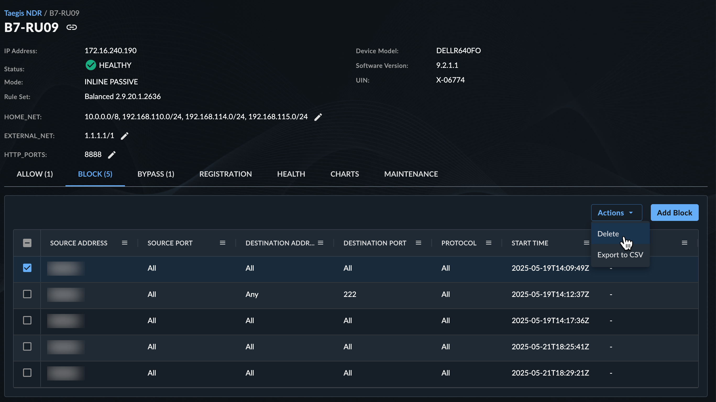716x402 pixels.
Task: Click blurred source address in port 222 row
Action: point(66,294)
